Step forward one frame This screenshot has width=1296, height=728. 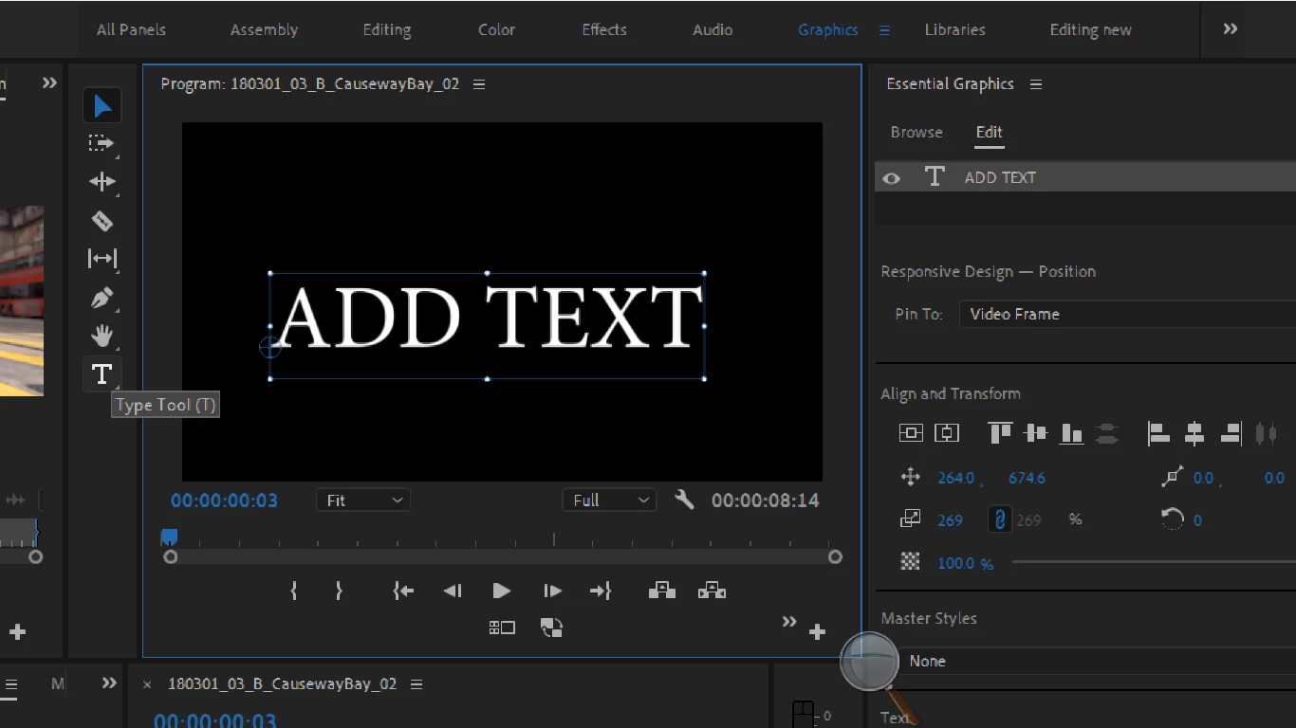tap(552, 591)
